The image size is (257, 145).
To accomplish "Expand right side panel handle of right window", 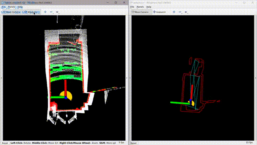I will [x=255, y=78].
